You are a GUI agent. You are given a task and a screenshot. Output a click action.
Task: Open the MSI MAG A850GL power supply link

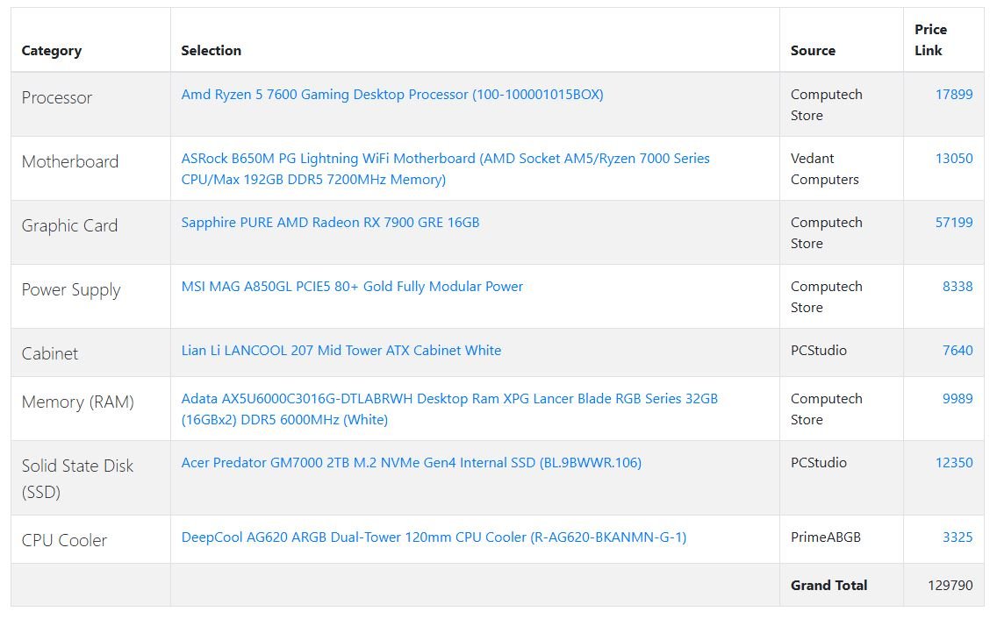tap(352, 287)
